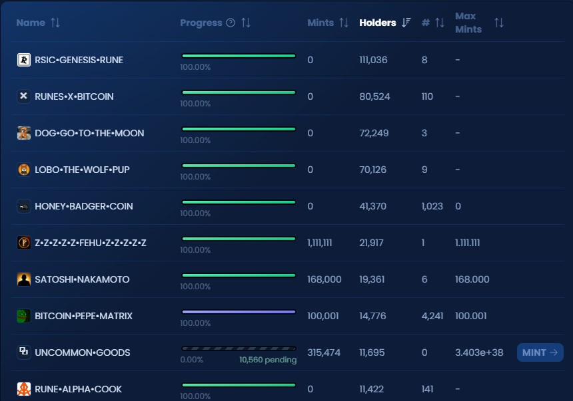The width and height of the screenshot is (573, 401).
Task: Click the HONEY•BADGER•COIN token icon
Action: 24,206
